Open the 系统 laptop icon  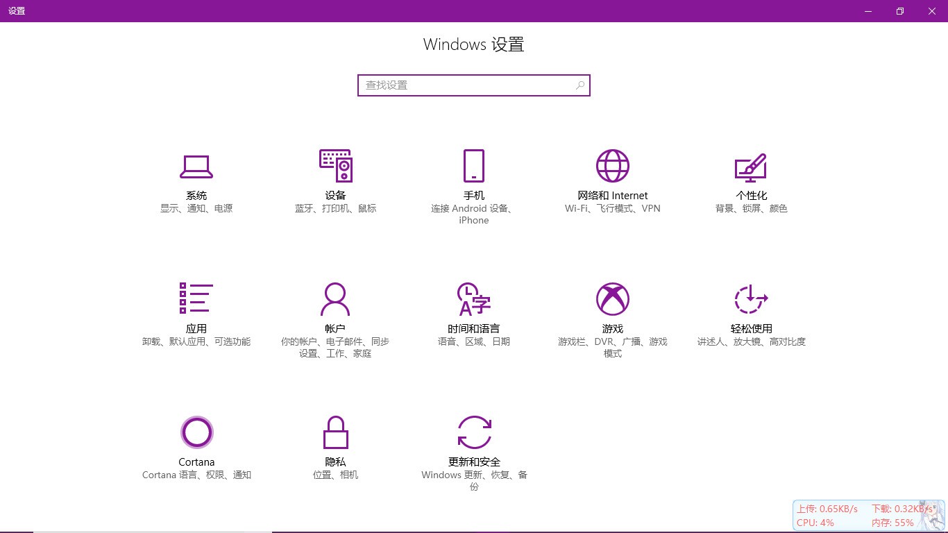point(196,166)
